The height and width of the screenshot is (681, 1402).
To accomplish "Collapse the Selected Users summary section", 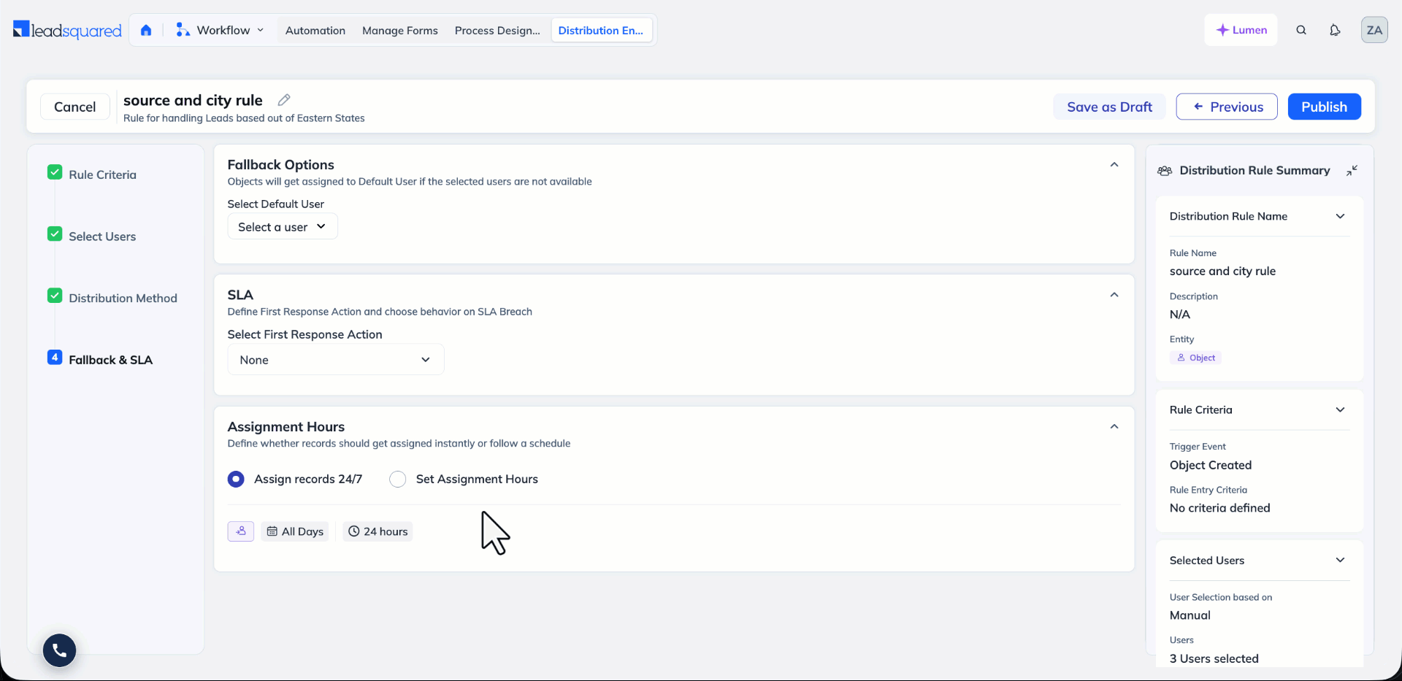I will [x=1340, y=560].
